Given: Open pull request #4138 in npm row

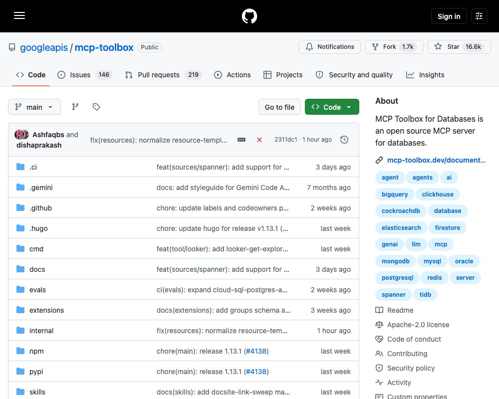Looking at the screenshot, I should click(x=256, y=351).
